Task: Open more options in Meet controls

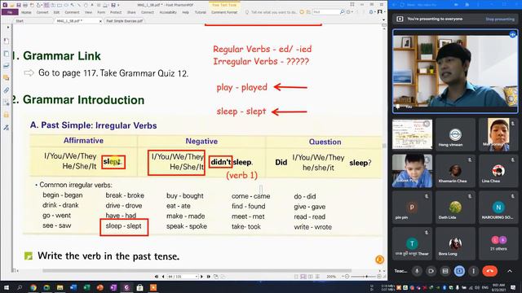Action: click(473, 271)
